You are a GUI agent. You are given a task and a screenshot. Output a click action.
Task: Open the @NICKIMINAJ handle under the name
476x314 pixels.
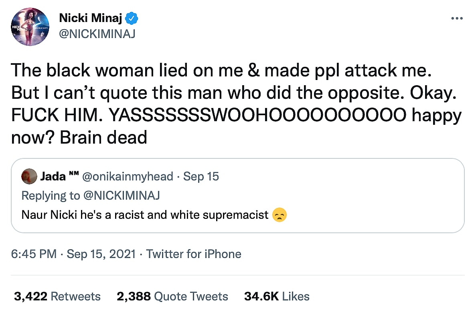(x=97, y=34)
